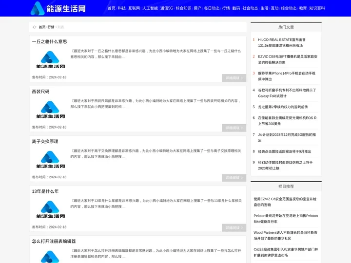
Task: Click thumbnail of 离子交换原理 article
Action: (x=50, y=159)
